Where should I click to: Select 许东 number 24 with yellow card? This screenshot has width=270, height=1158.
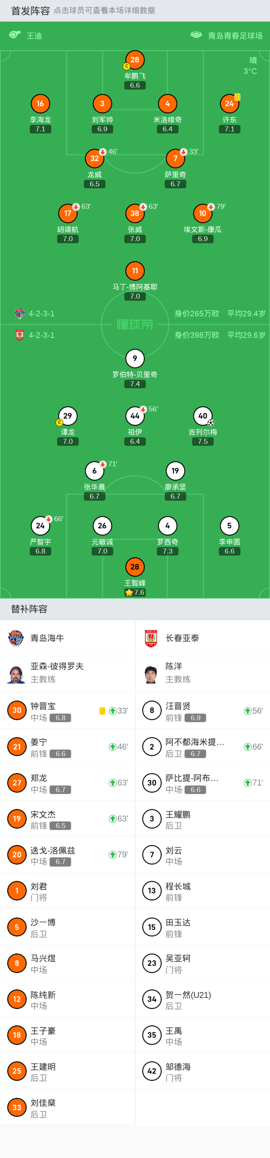pos(229,104)
